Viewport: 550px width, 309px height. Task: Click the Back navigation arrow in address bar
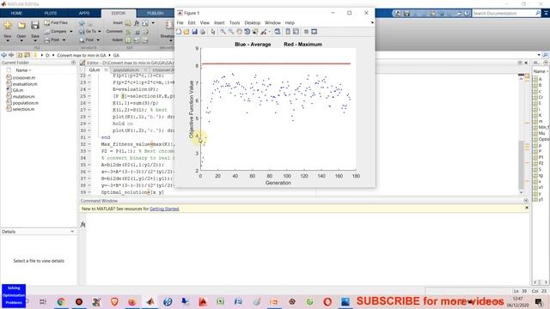pos(4,55)
